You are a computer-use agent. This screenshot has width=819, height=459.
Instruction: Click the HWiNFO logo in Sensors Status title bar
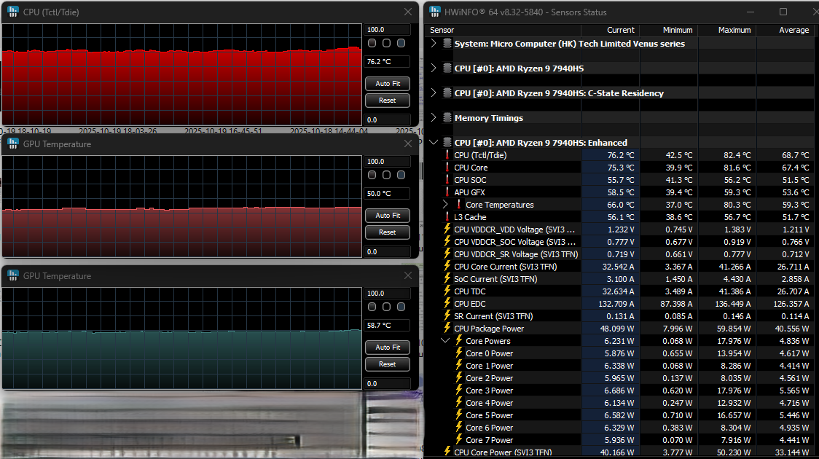435,12
